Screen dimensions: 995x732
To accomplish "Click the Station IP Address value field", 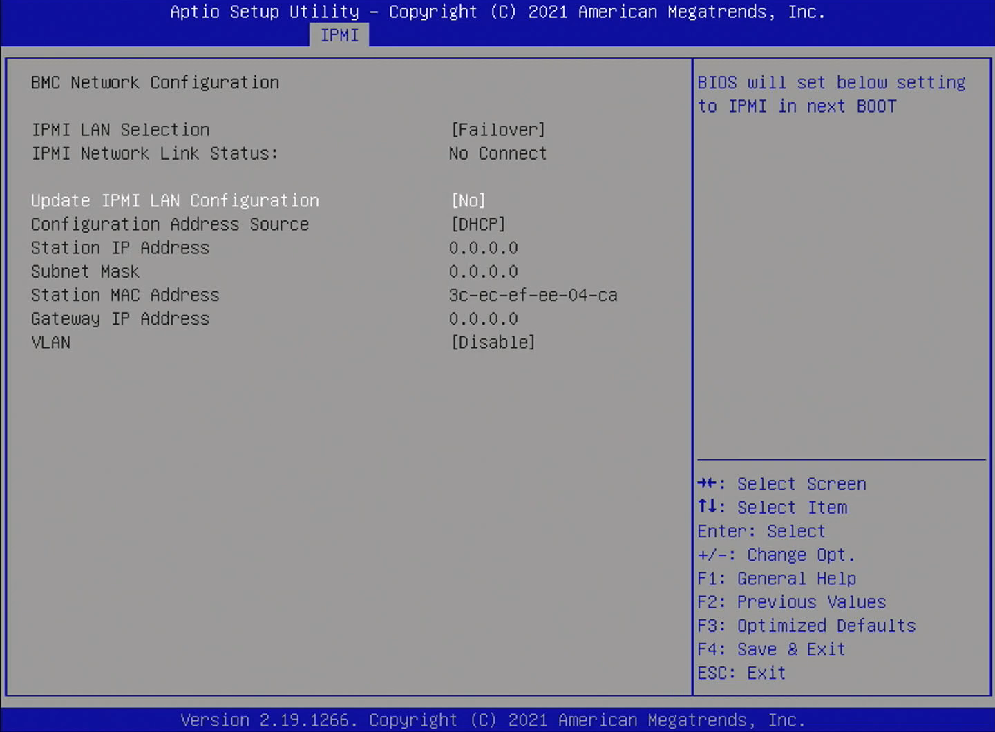I will (483, 248).
